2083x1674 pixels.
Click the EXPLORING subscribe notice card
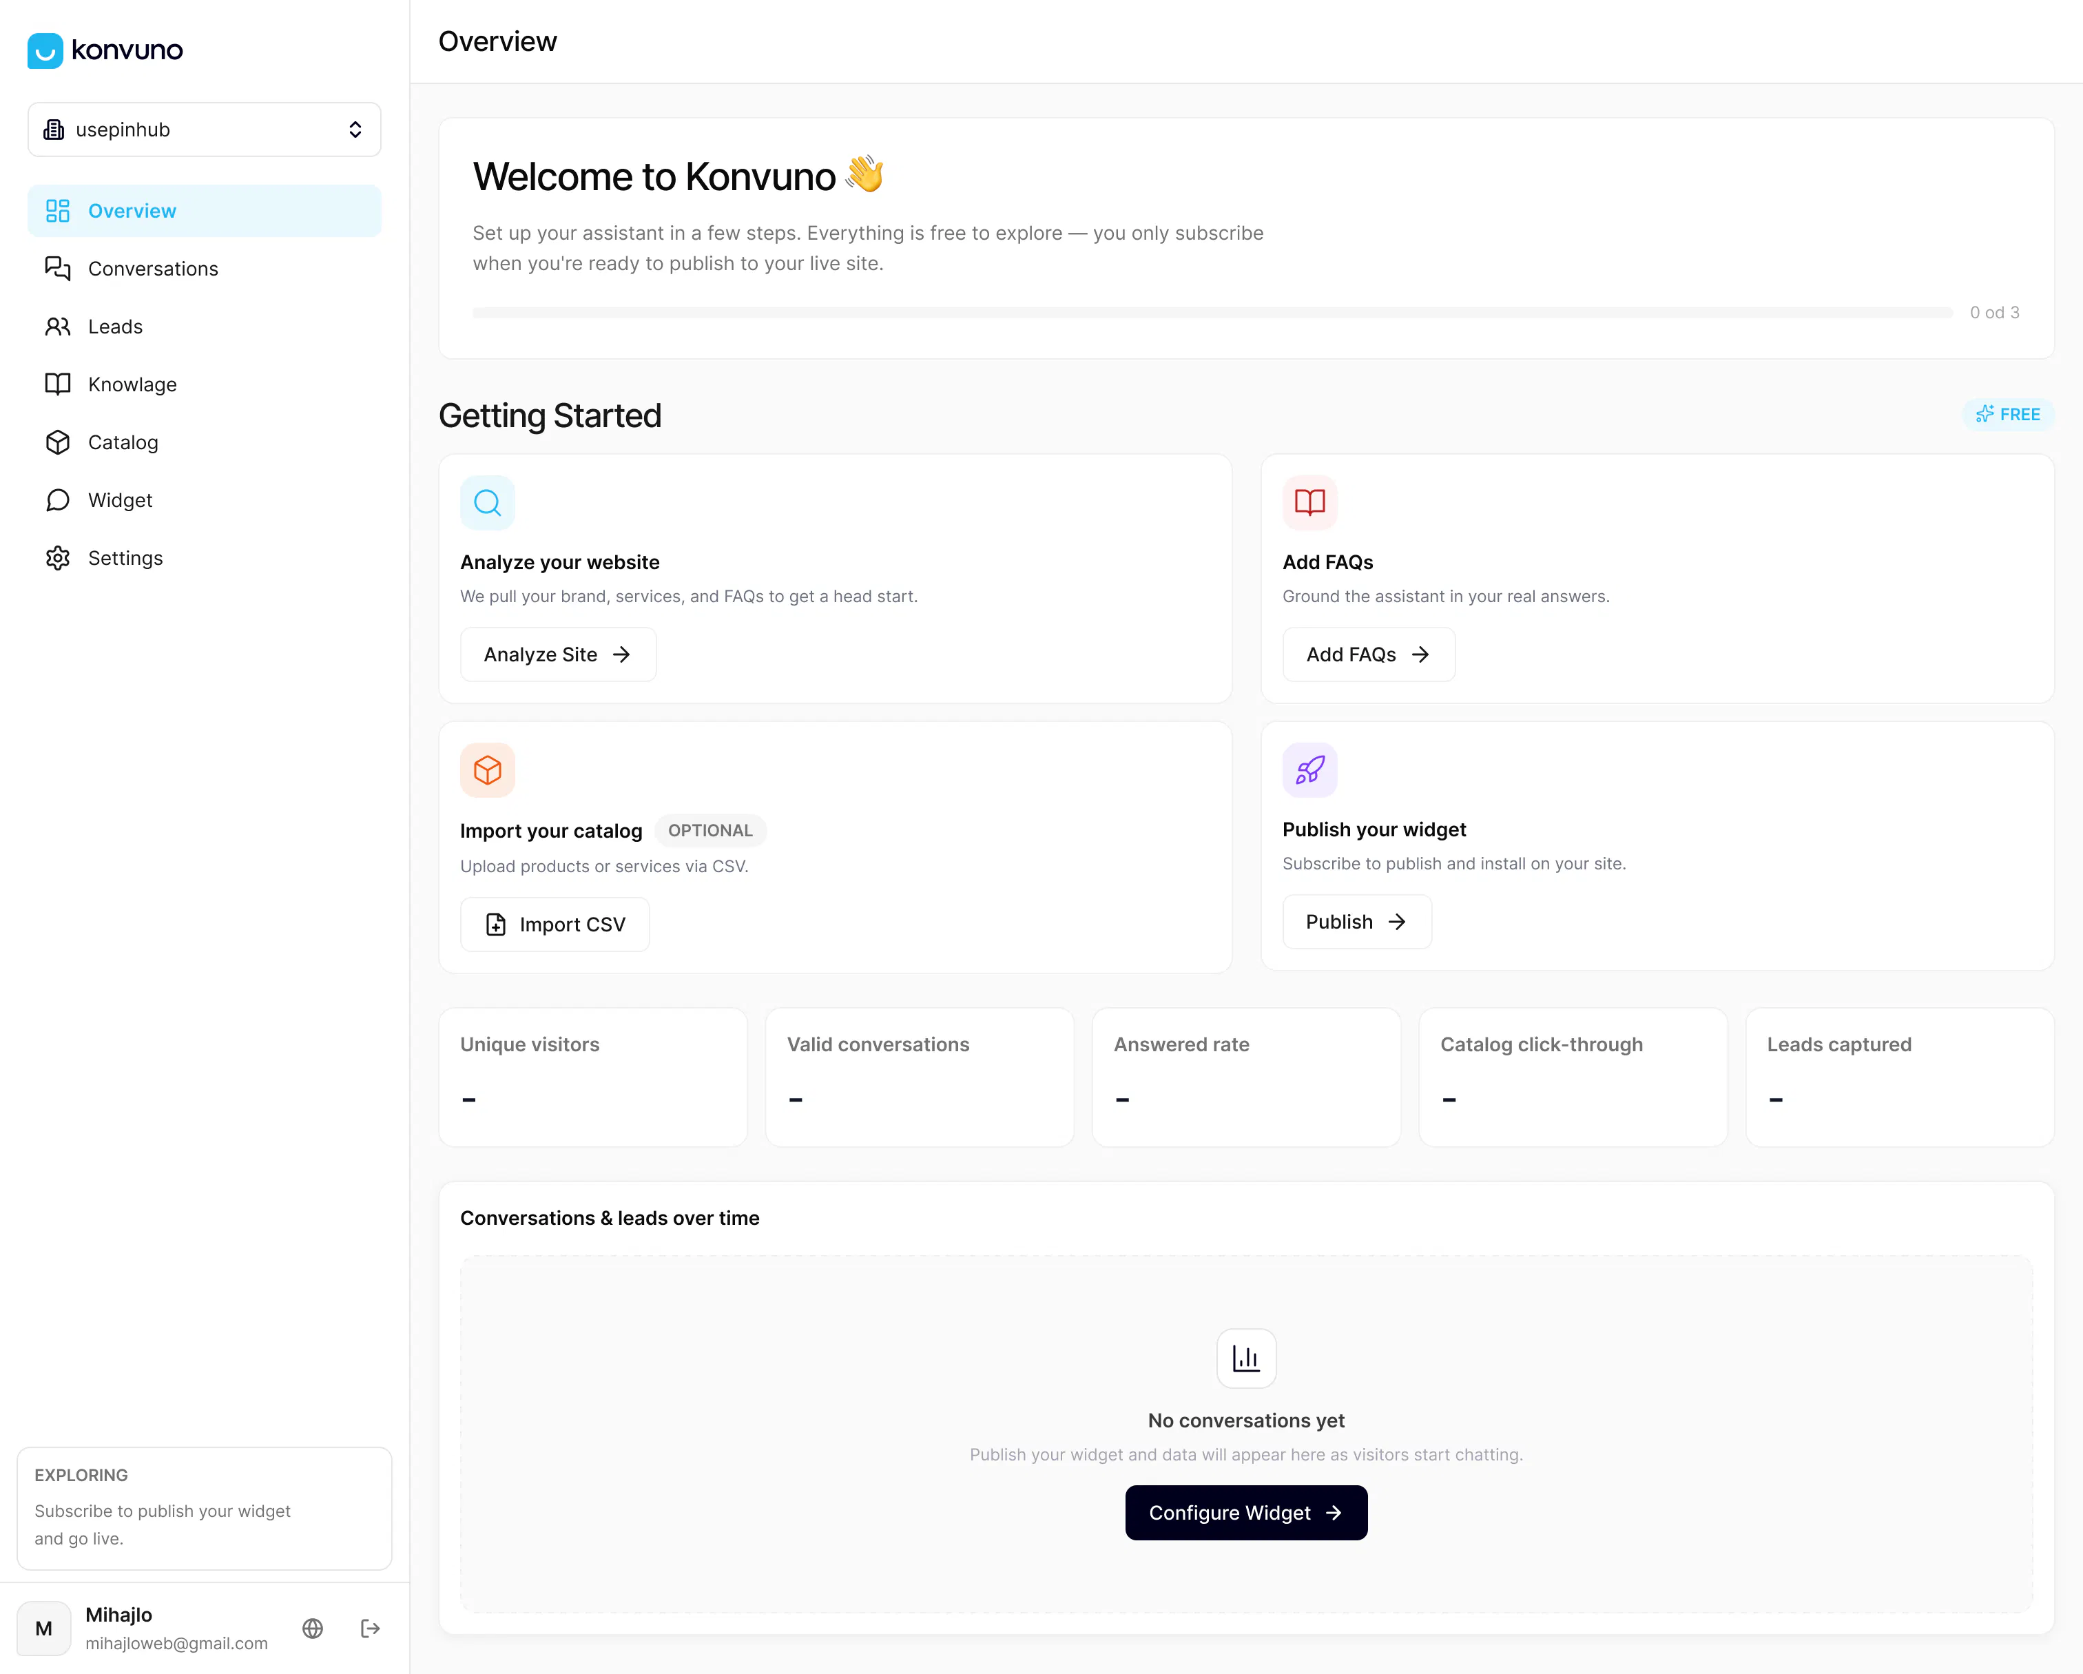tap(204, 1509)
